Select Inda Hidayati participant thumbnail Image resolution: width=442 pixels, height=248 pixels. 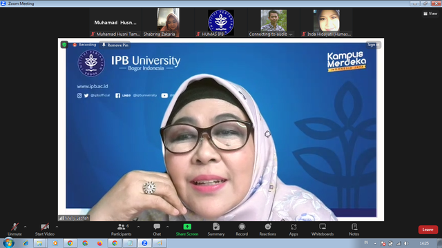pyautogui.click(x=327, y=23)
